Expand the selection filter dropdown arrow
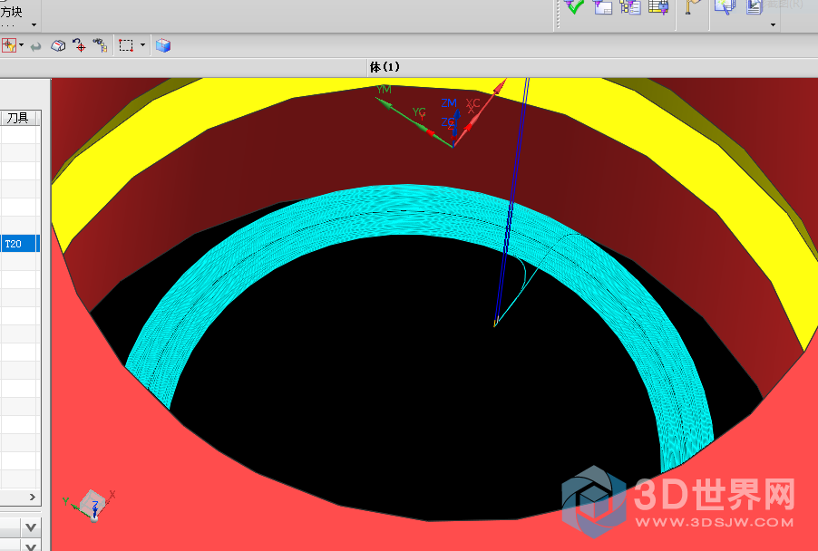Viewport: 818px width, 551px height. point(22,45)
